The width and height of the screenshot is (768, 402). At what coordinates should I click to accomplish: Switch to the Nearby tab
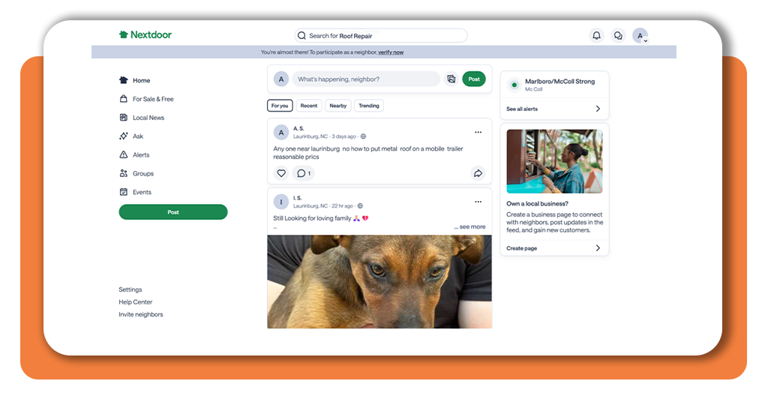pyautogui.click(x=338, y=106)
